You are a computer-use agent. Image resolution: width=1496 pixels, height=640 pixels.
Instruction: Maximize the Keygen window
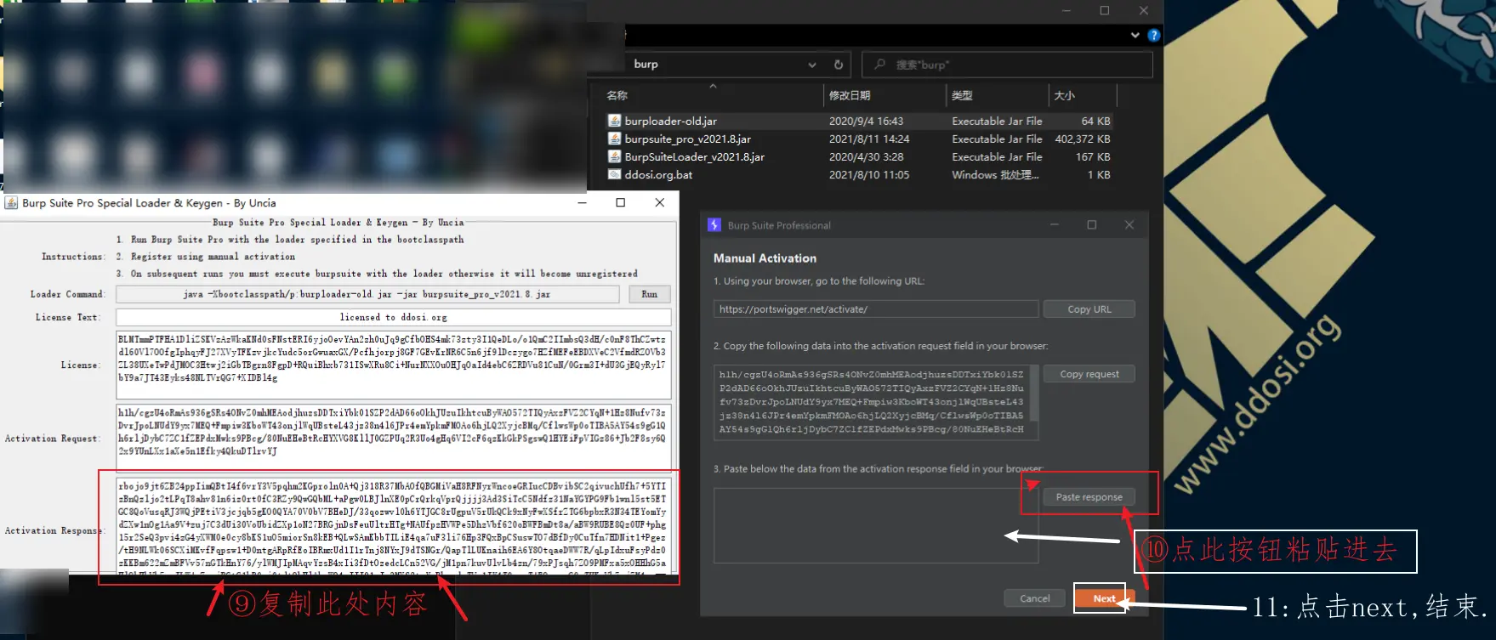coord(621,202)
